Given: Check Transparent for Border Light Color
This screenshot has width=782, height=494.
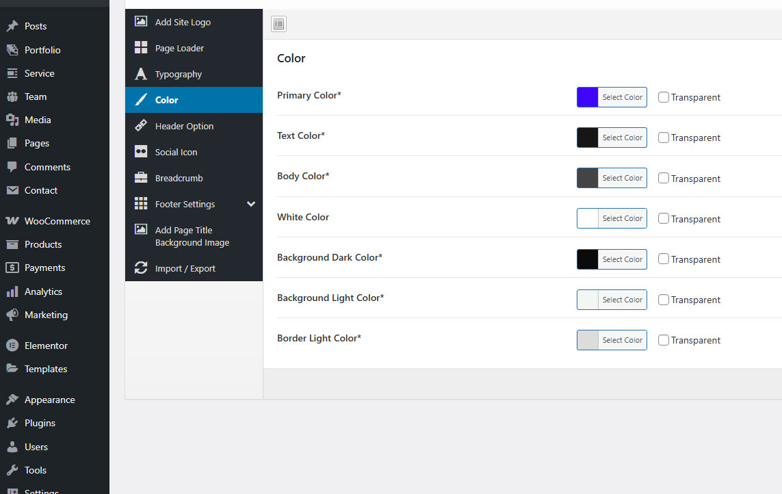Looking at the screenshot, I should (x=664, y=340).
